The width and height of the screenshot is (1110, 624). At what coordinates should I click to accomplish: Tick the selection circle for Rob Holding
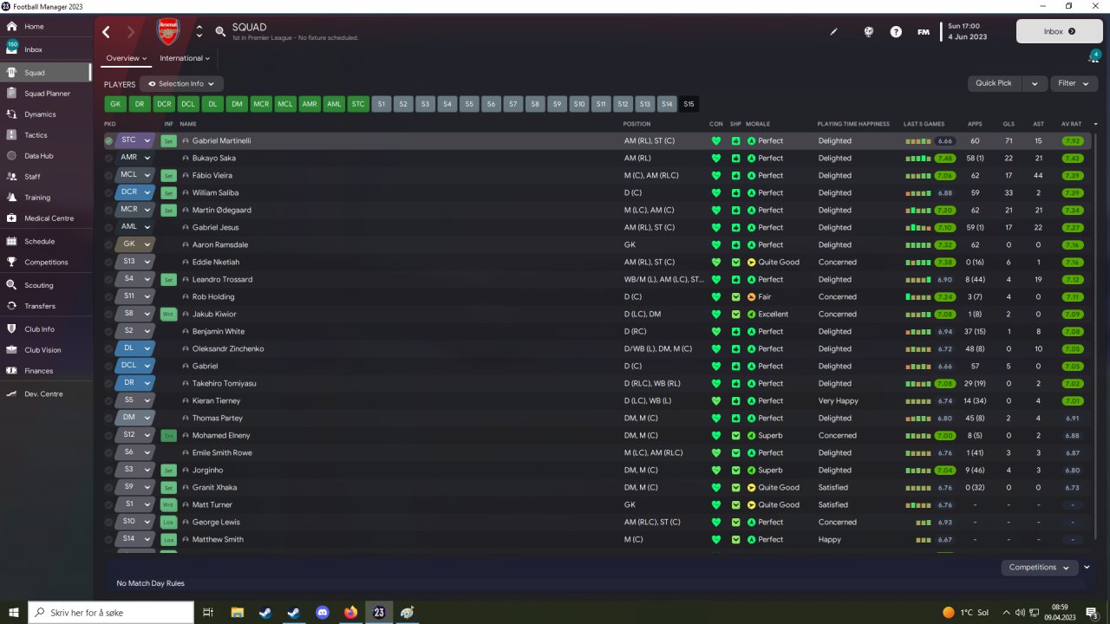[108, 296]
